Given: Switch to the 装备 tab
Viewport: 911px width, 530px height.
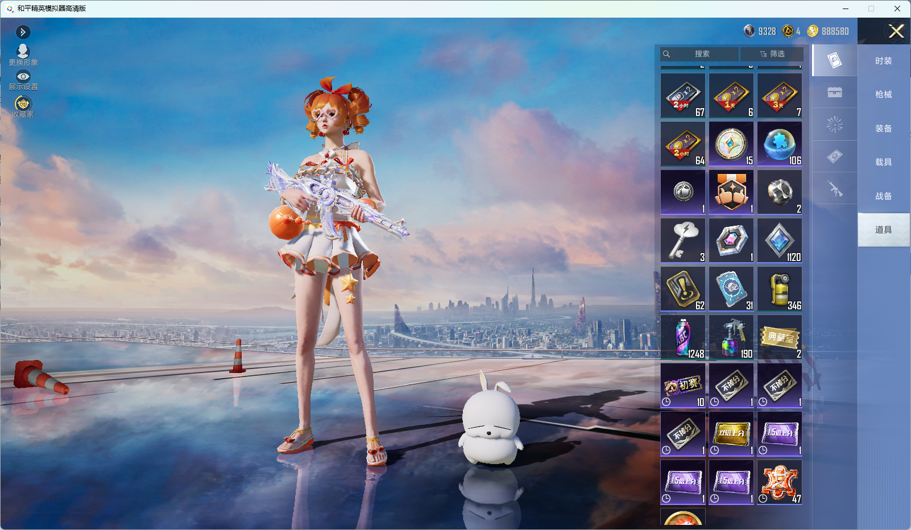Looking at the screenshot, I should coord(883,129).
